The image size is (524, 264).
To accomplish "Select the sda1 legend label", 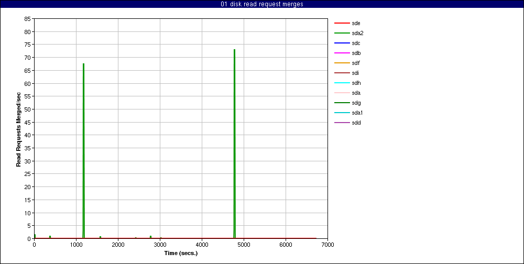I will (x=357, y=113).
